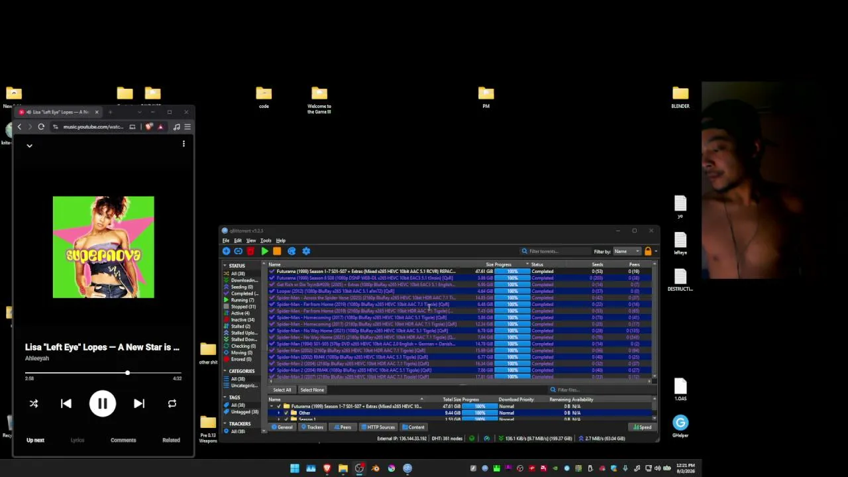
Task: Open the Help menu in qBittorrent
Action: click(281, 240)
